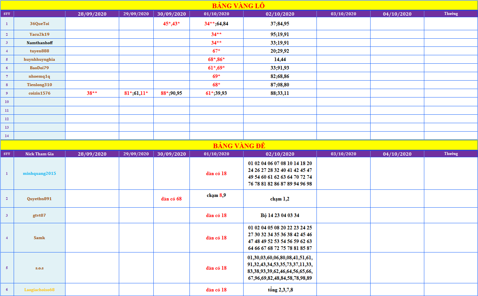This screenshot has height=296, width=478.
Task: Click the 68*,86* cell
Action: coord(217,59)
